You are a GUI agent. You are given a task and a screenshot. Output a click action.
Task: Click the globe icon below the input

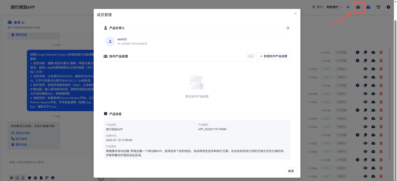35,178
